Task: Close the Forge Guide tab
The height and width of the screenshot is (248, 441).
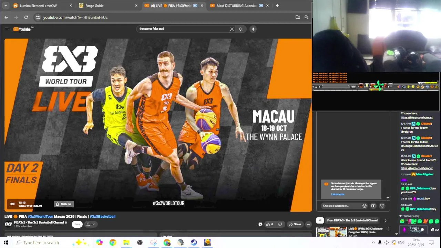Action: 136,6
